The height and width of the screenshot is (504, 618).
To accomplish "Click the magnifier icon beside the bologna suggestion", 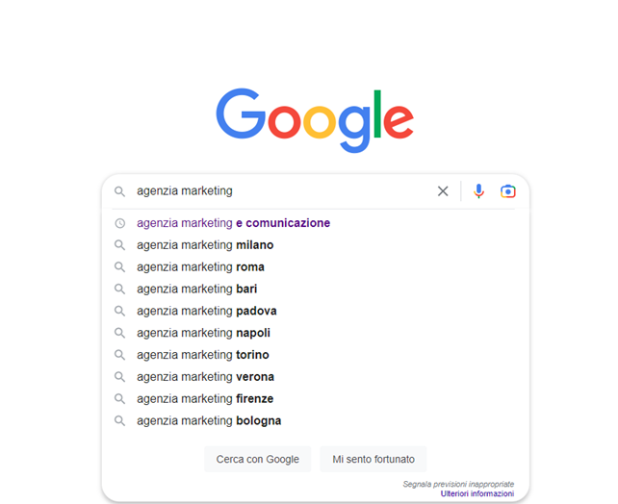I will point(120,421).
